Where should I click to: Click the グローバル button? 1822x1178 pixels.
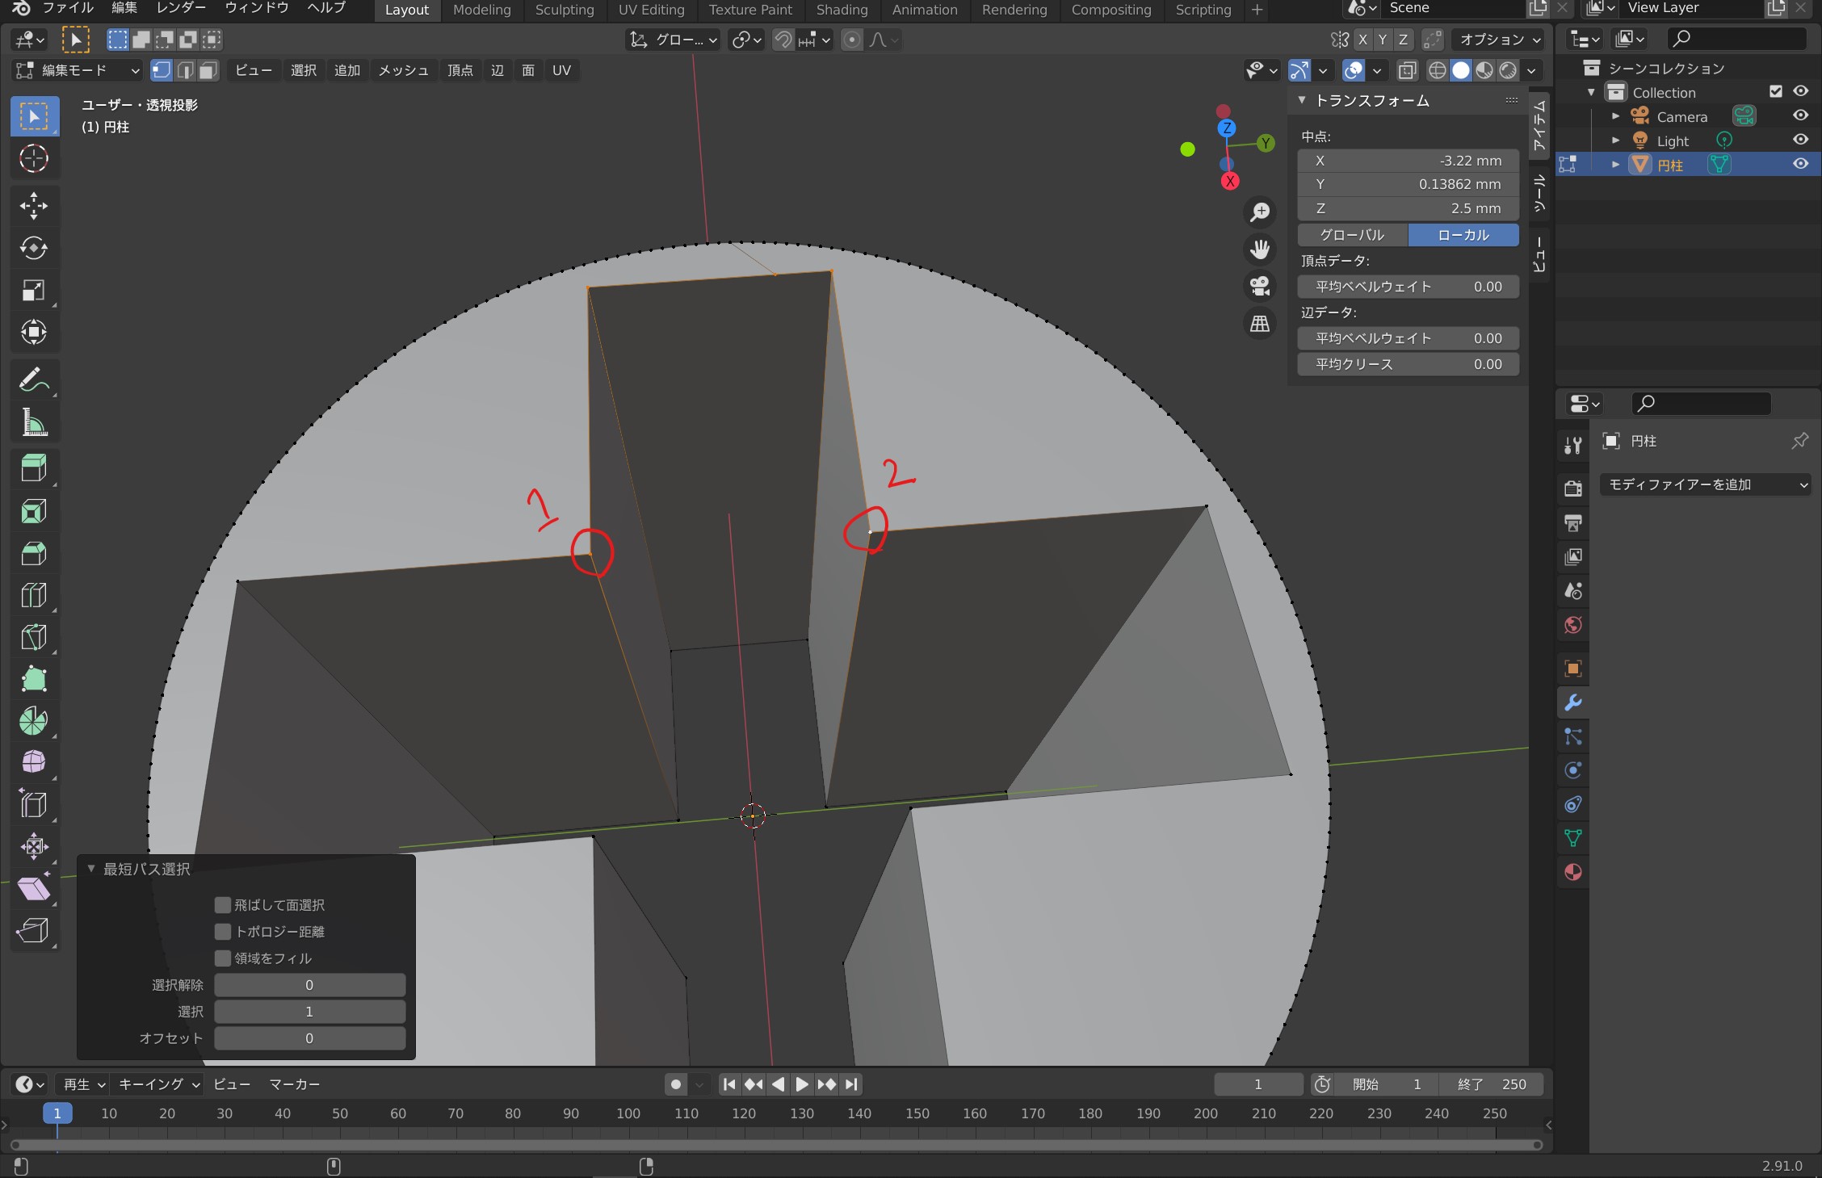[1352, 235]
